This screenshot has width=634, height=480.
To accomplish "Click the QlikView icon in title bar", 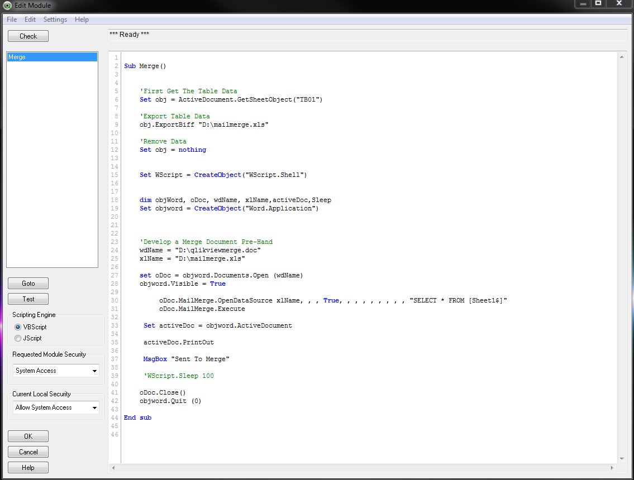I will [x=7, y=5].
